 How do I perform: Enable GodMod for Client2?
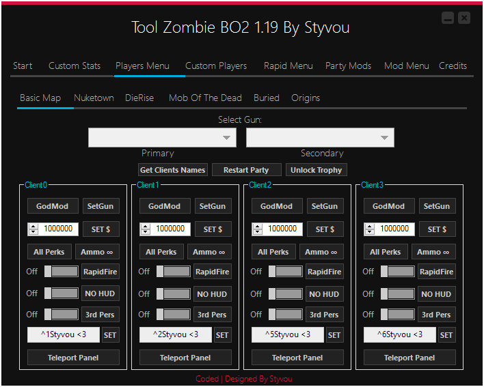click(277, 206)
